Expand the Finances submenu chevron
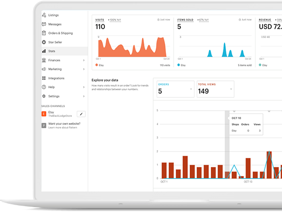This screenshot has width=282, height=212. point(84,60)
